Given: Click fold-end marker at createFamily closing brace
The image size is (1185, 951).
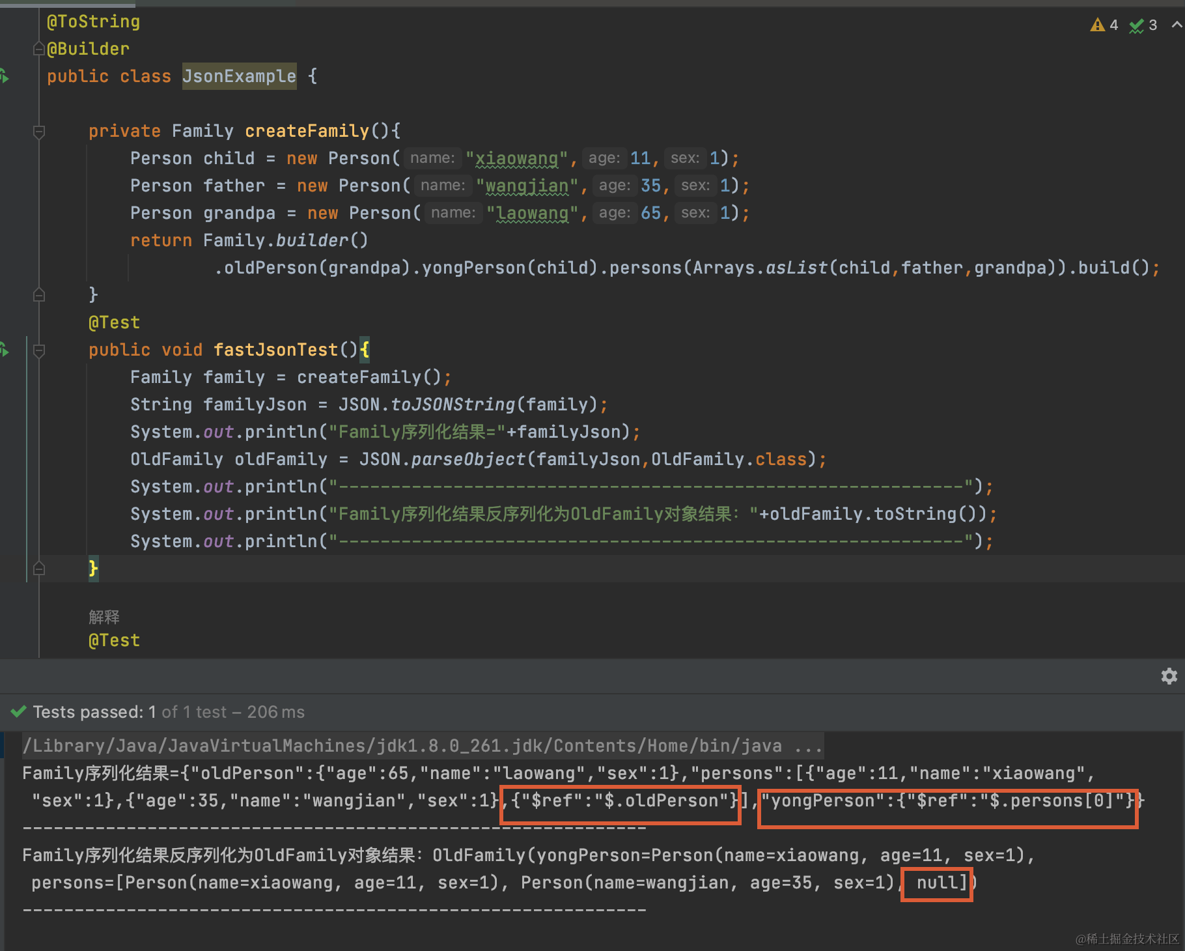Looking at the screenshot, I should (39, 295).
